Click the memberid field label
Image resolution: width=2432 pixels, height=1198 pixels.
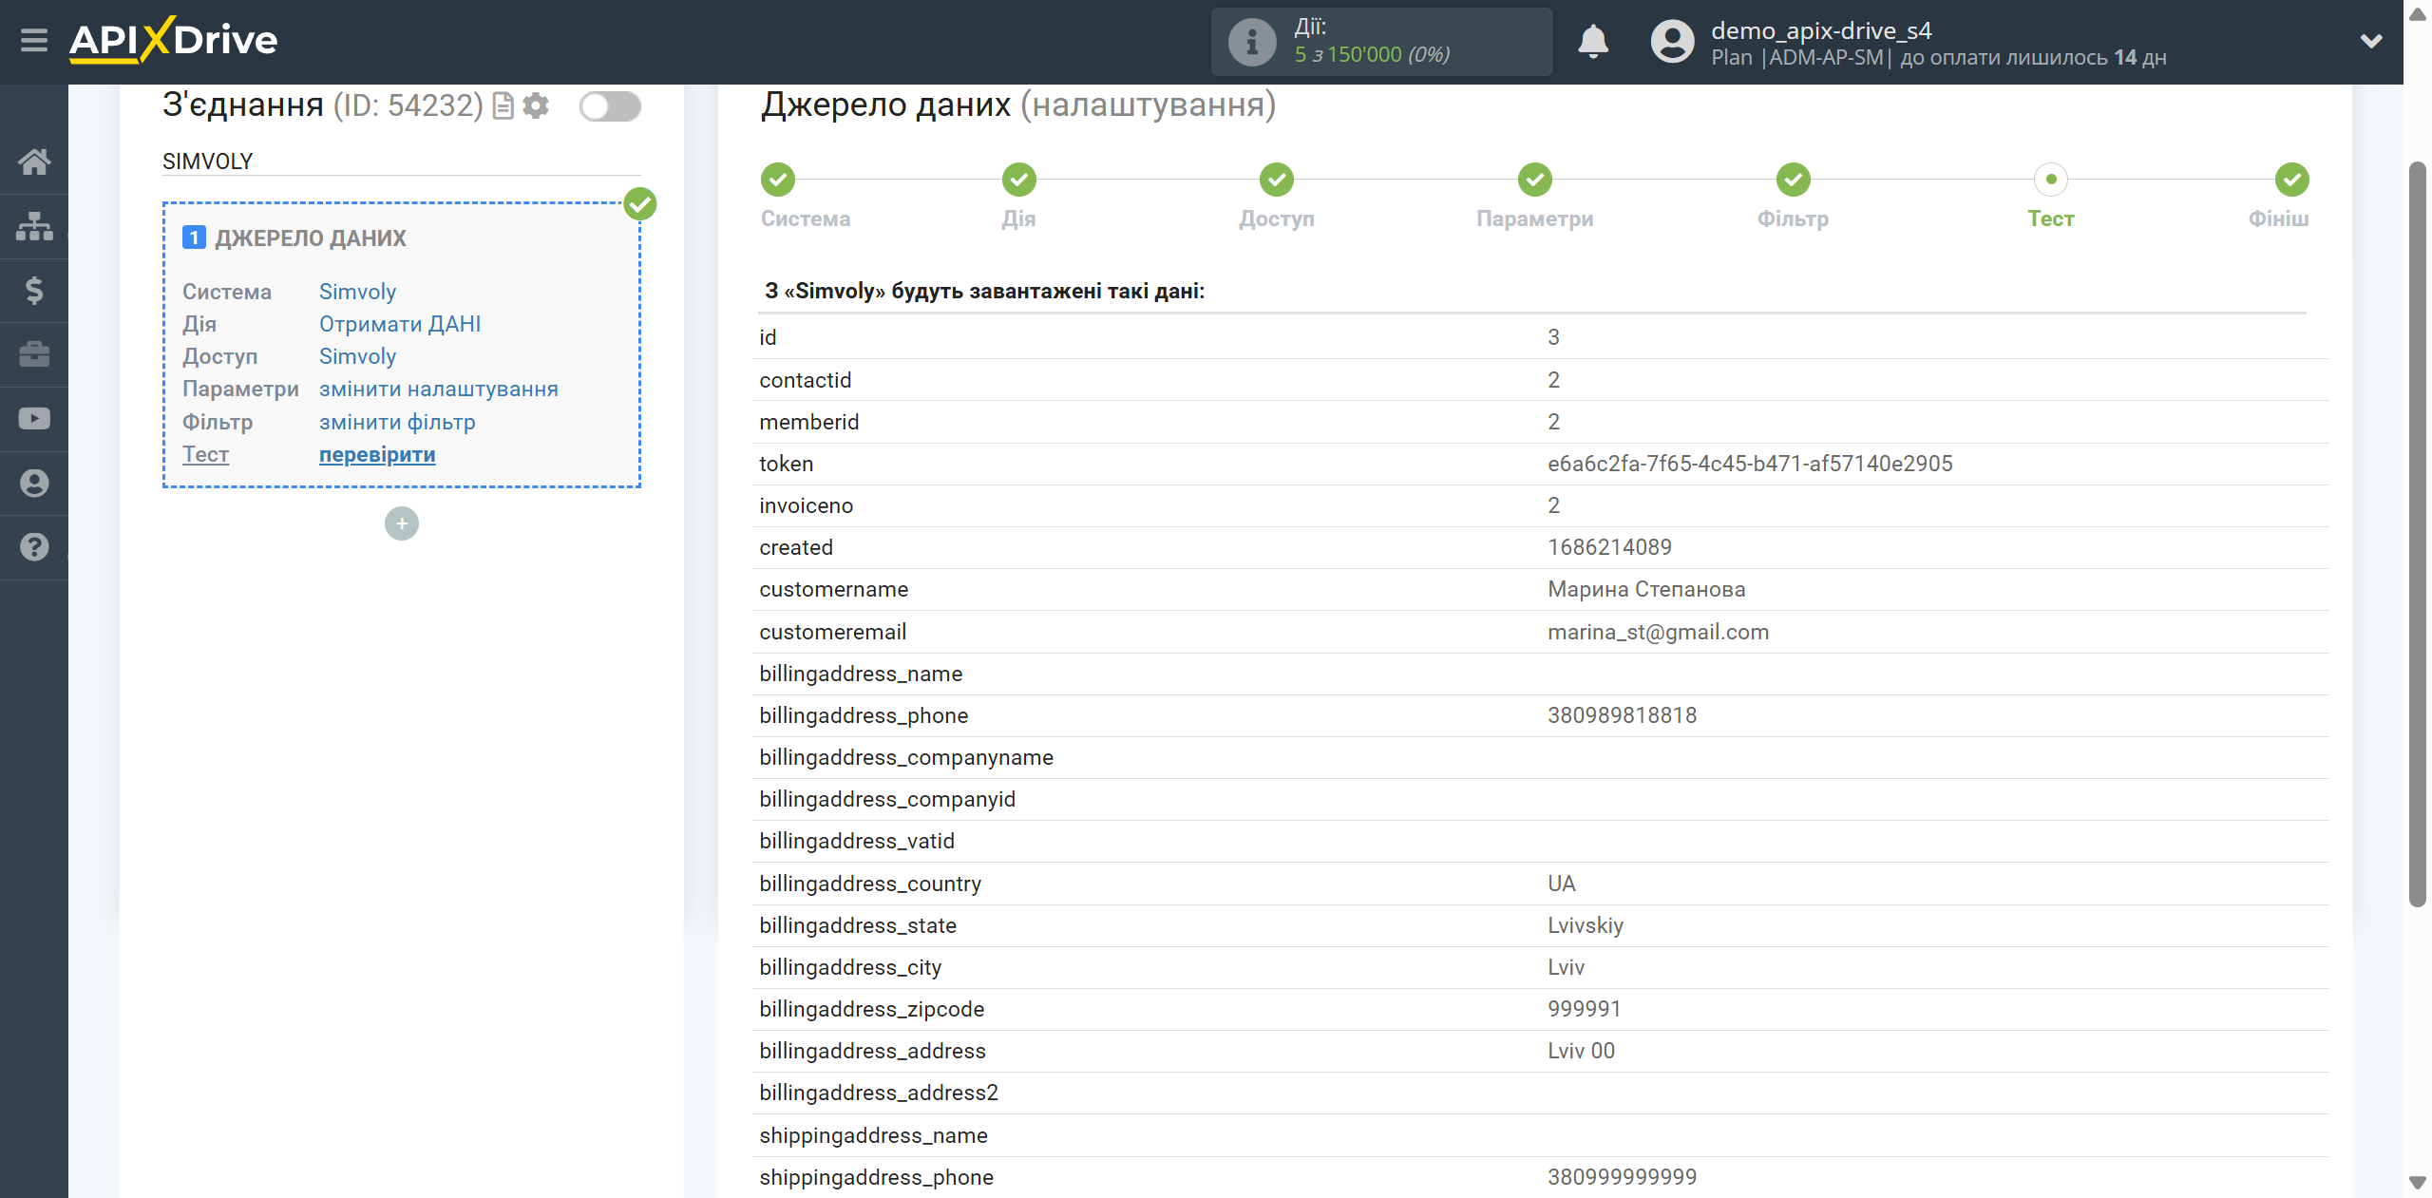point(808,422)
